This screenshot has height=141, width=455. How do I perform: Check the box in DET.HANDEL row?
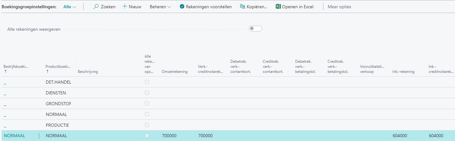pos(147,82)
